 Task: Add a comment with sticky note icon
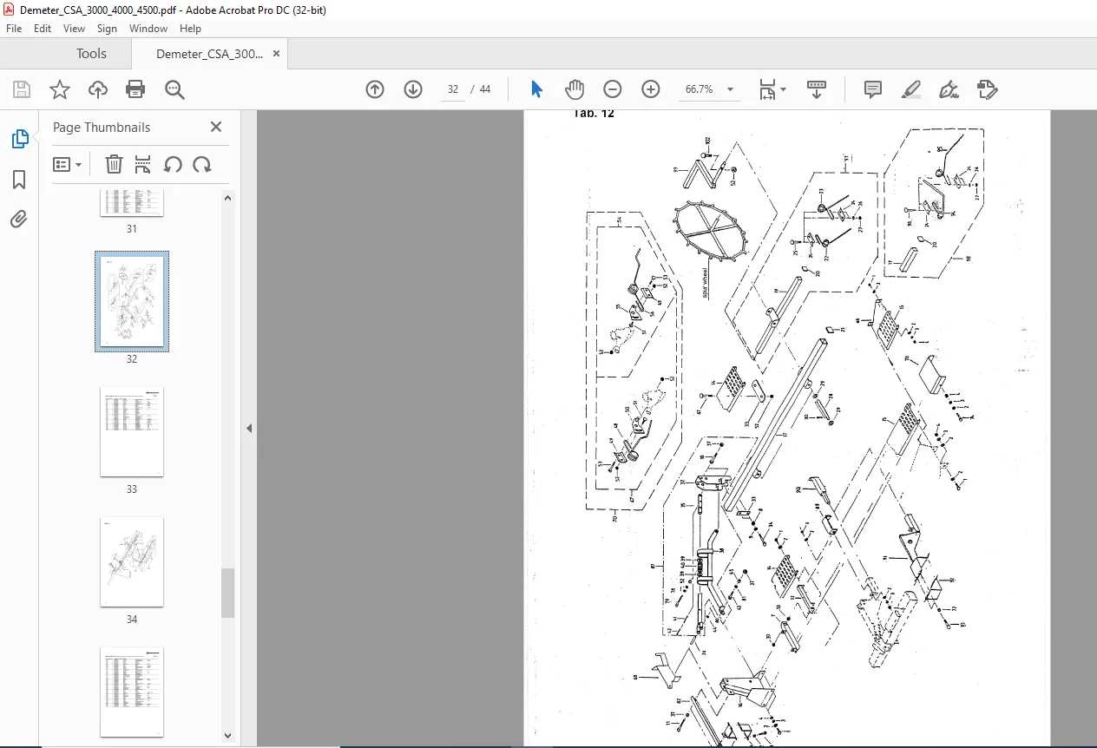click(x=873, y=89)
